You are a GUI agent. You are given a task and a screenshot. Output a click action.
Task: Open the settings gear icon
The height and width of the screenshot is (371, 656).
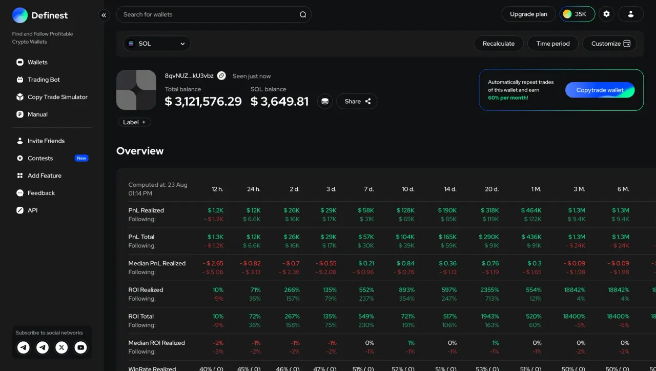point(606,14)
